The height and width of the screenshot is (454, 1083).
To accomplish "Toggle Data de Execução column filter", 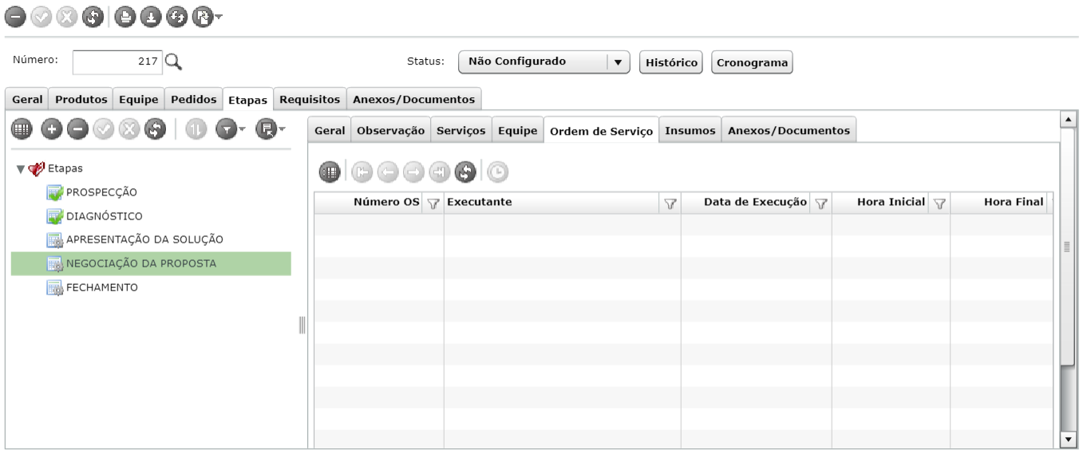I will (821, 203).
